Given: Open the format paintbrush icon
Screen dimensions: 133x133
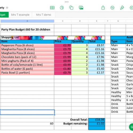Looking at the screenshot, I should 122,8.
